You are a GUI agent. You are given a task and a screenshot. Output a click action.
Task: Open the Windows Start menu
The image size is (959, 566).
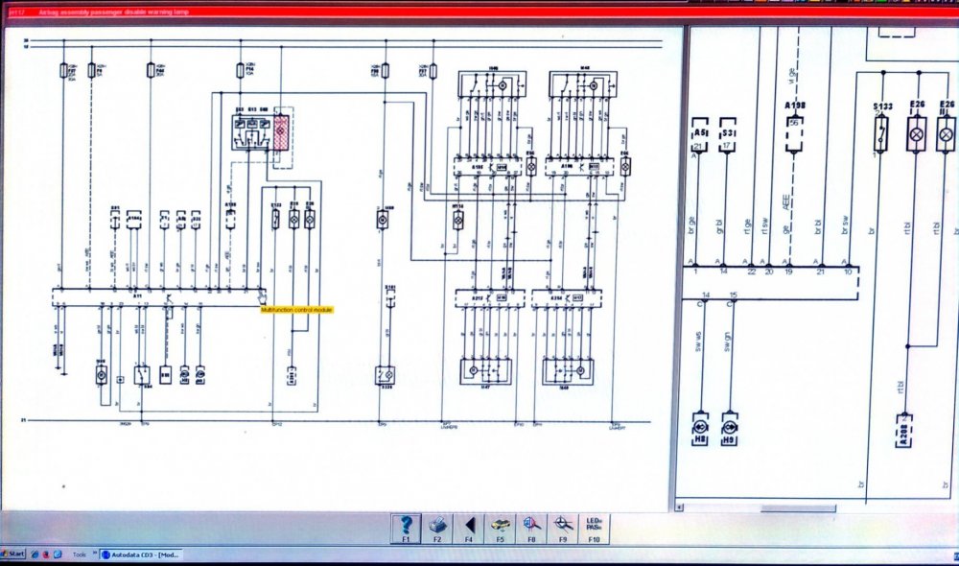pyautogui.click(x=13, y=554)
